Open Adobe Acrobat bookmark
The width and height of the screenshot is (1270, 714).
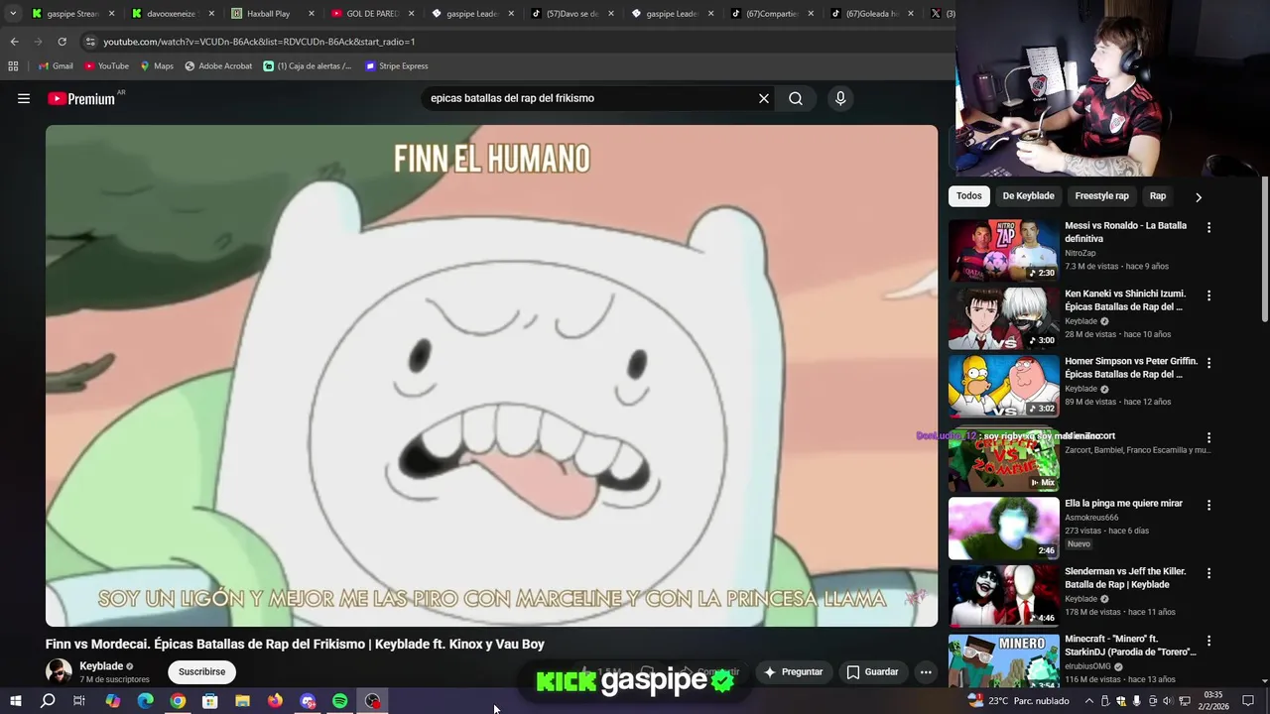pos(218,66)
